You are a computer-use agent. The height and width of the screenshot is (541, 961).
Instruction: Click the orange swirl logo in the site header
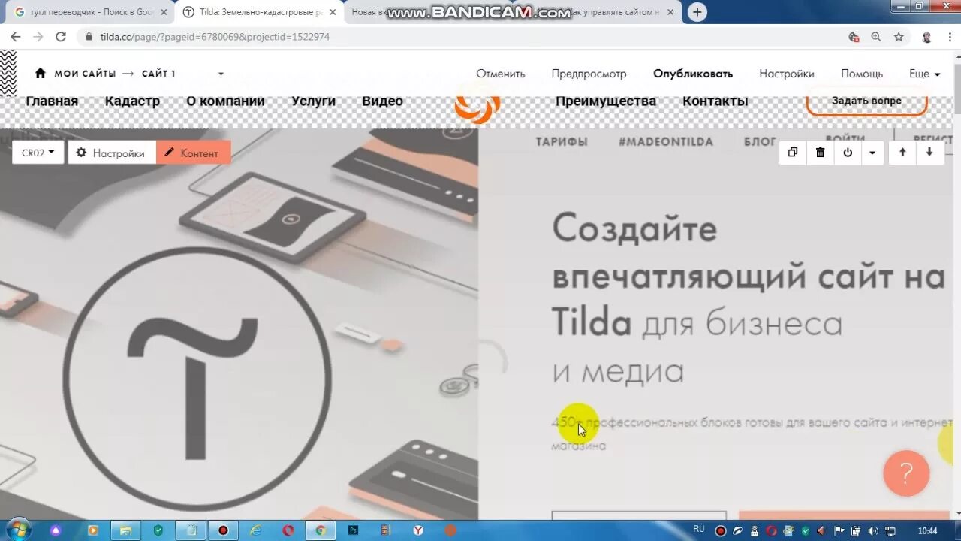click(x=477, y=105)
